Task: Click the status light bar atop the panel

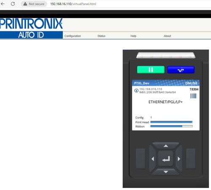Action: [166, 55]
